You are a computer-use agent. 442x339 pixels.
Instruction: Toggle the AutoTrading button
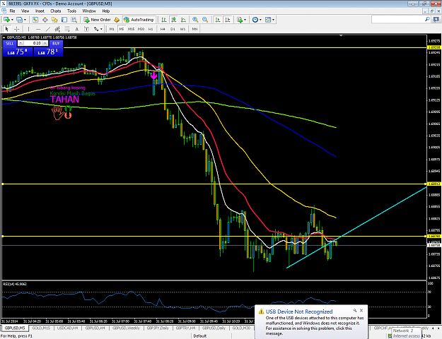click(139, 20)
